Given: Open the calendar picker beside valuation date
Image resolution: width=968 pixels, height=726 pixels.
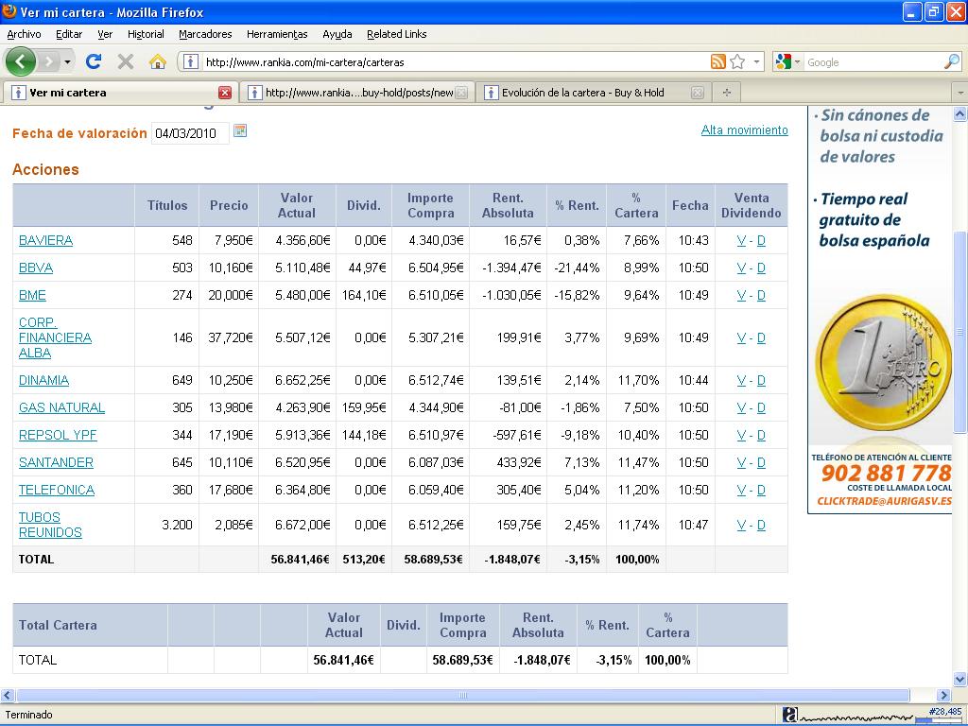Looking at the screenshot, I should pyautogui.click(x=240, y=130).
